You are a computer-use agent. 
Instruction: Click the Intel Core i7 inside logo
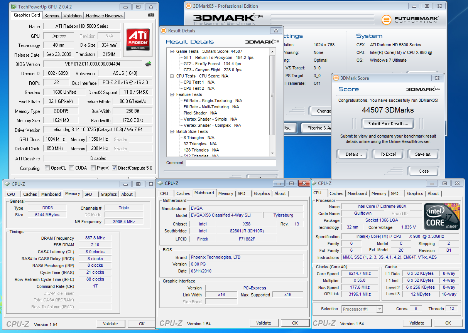442,216
